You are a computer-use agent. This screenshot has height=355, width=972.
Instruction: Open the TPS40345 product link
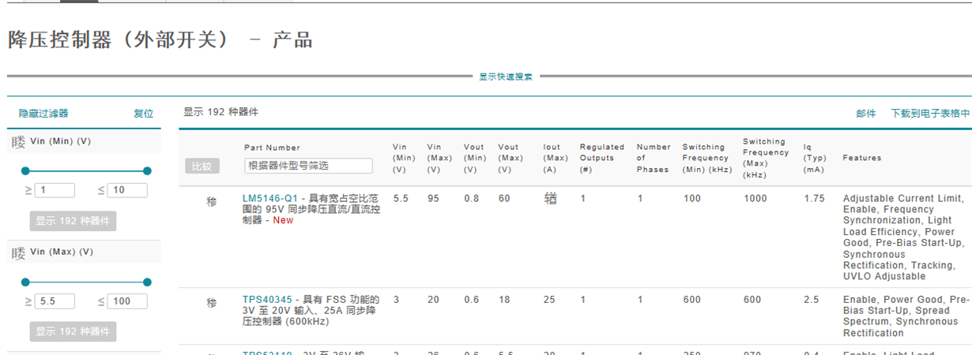tap(267, 300)
